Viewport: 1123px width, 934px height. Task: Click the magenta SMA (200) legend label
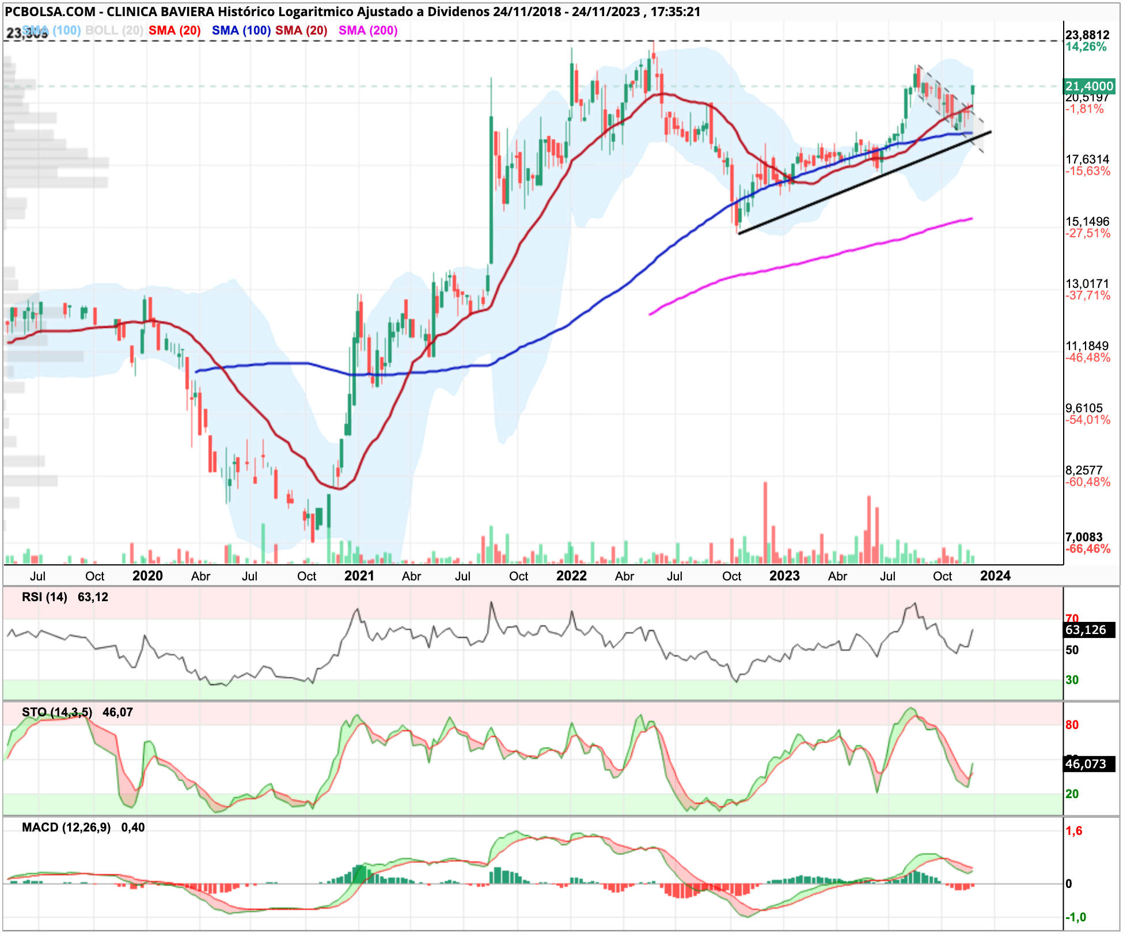click(368, 31)
